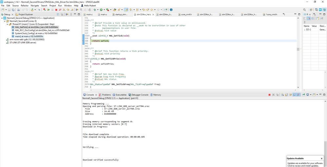Collapse the Normal3_Second Debug tree node
The height and width of the screenshot is (167, 327).
tap(2, 18)
